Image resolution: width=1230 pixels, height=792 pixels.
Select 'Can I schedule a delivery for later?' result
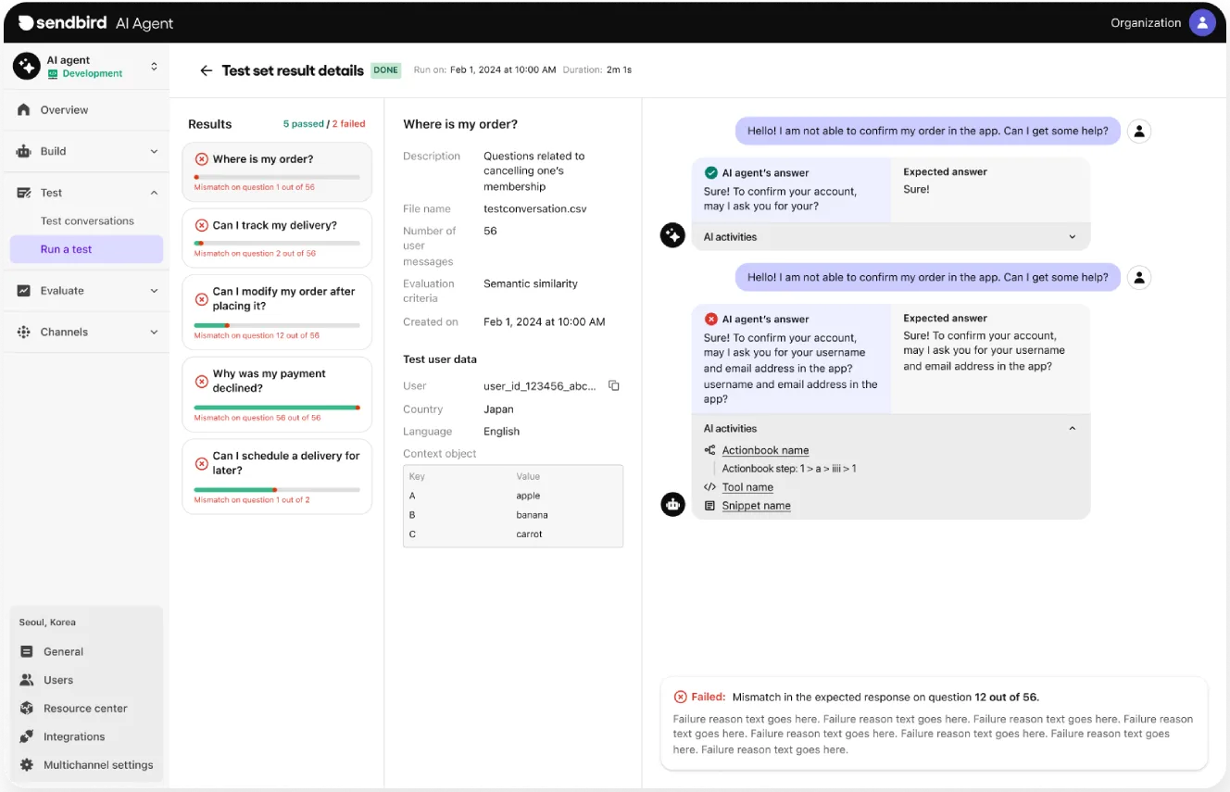(x=277, y=477)
